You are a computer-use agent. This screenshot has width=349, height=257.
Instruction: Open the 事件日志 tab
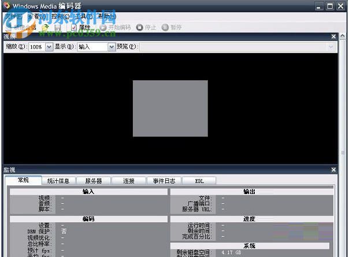point(164,181)
